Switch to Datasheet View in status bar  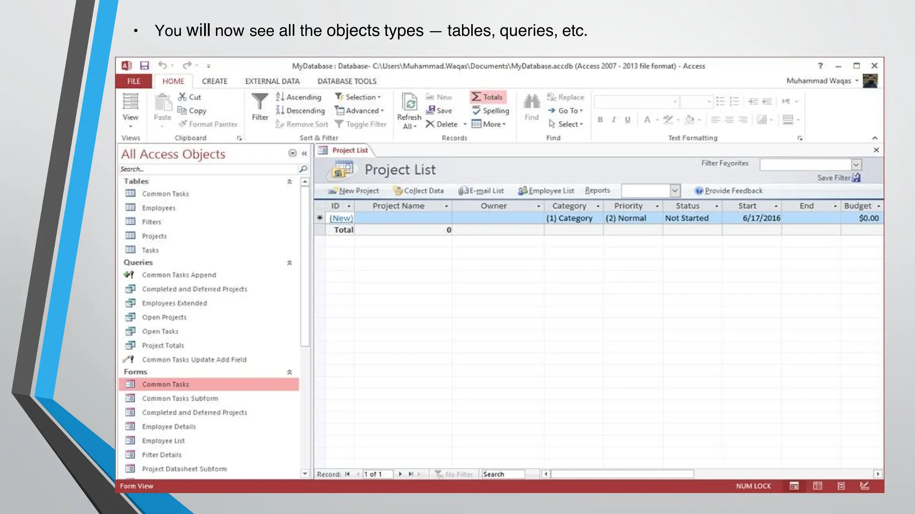(818, 486)
